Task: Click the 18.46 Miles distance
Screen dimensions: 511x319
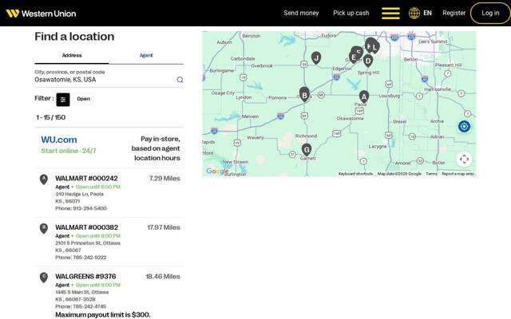Action: 163,277
